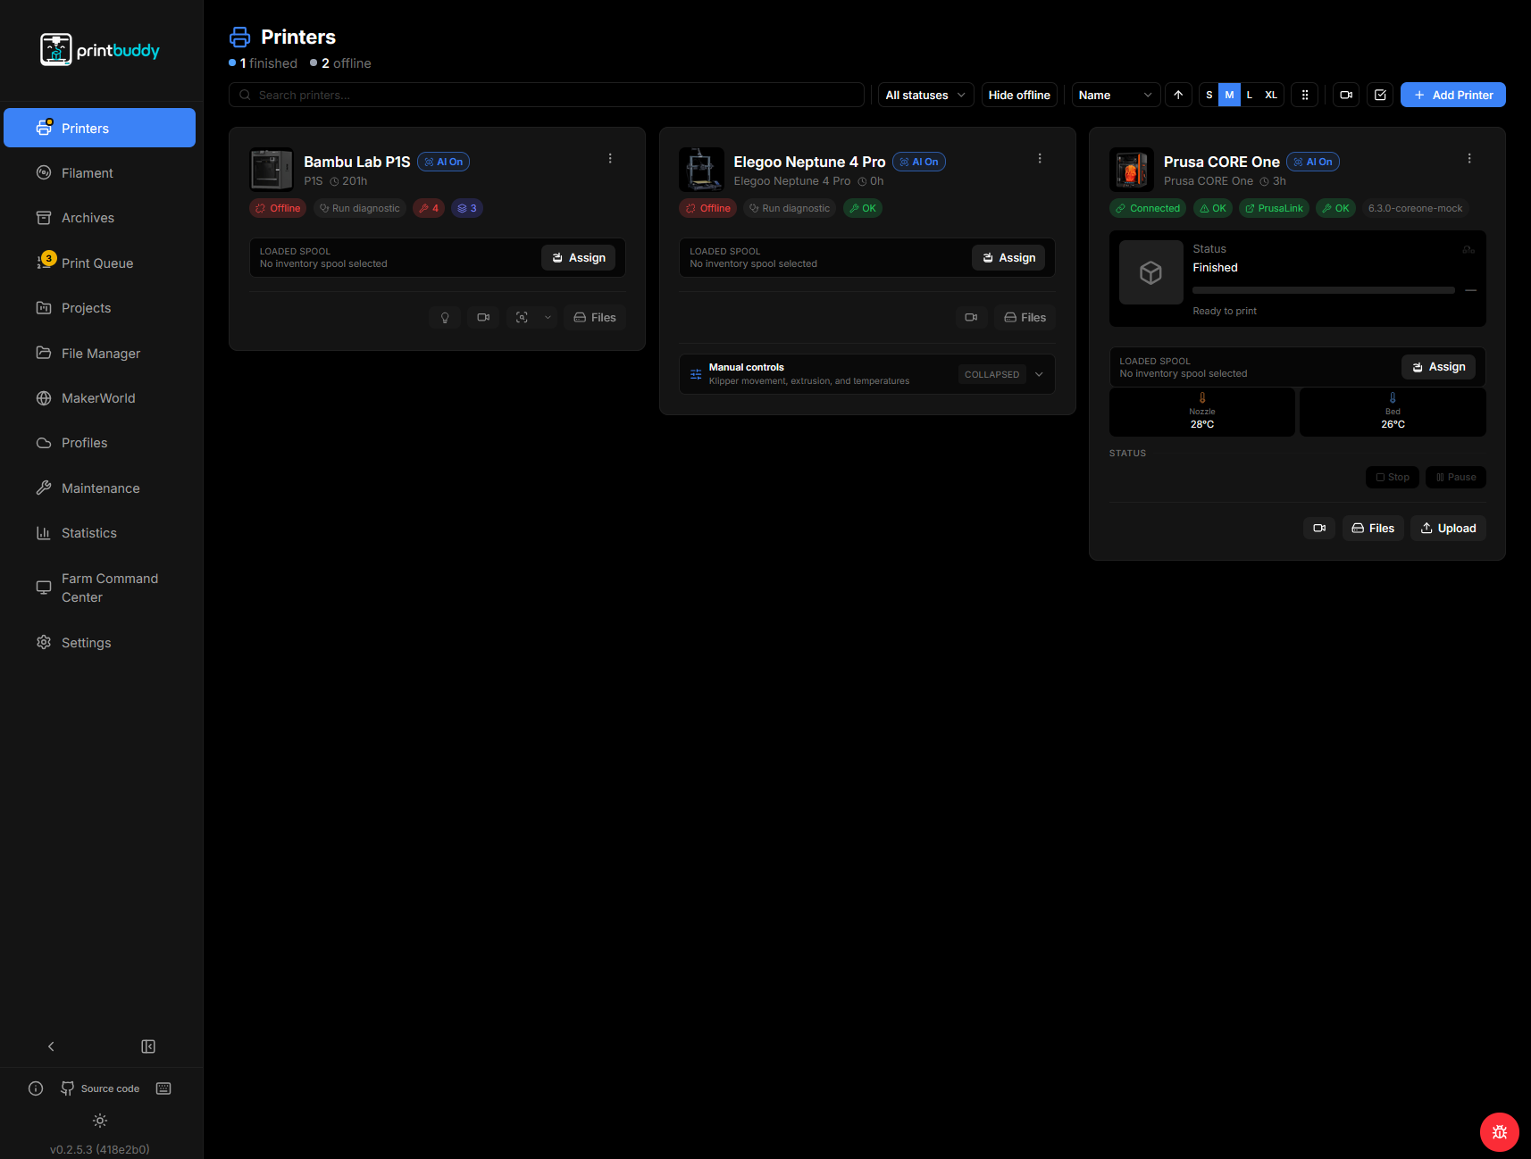Click the blue layers badge showing 3
Screen dimensions: 1531x1159
point(467,208)
